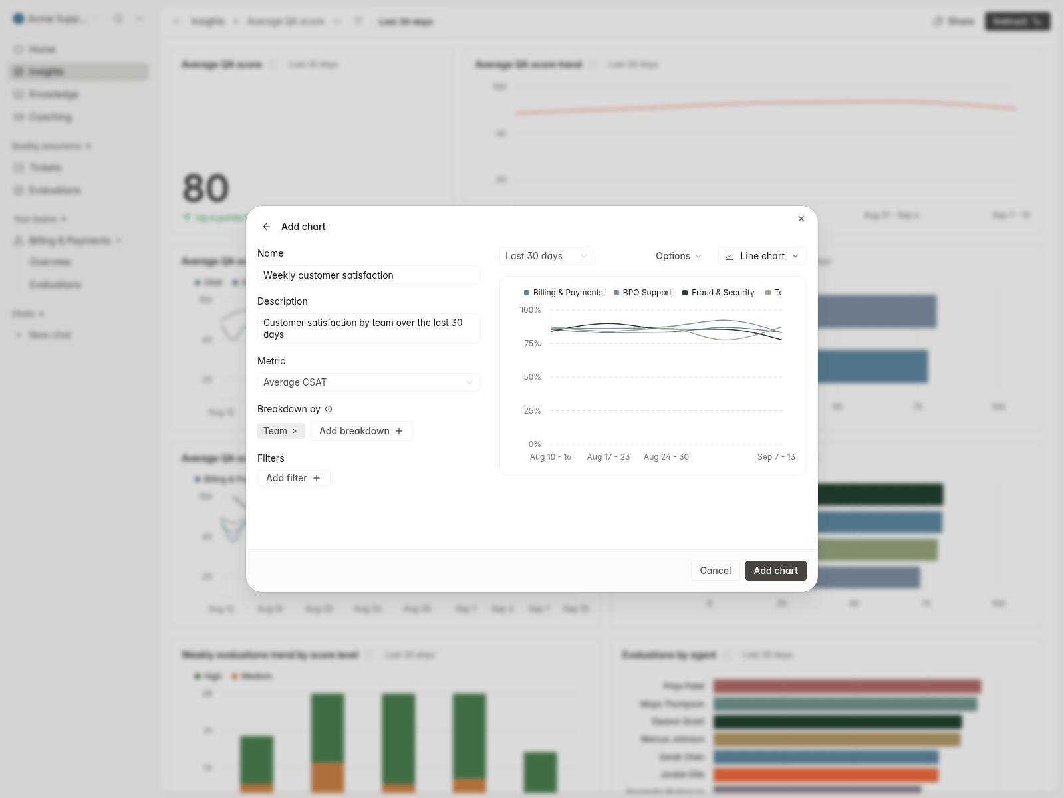Click the Filters section label
The width and height of the screenshot is (1064, 798).
271,458
